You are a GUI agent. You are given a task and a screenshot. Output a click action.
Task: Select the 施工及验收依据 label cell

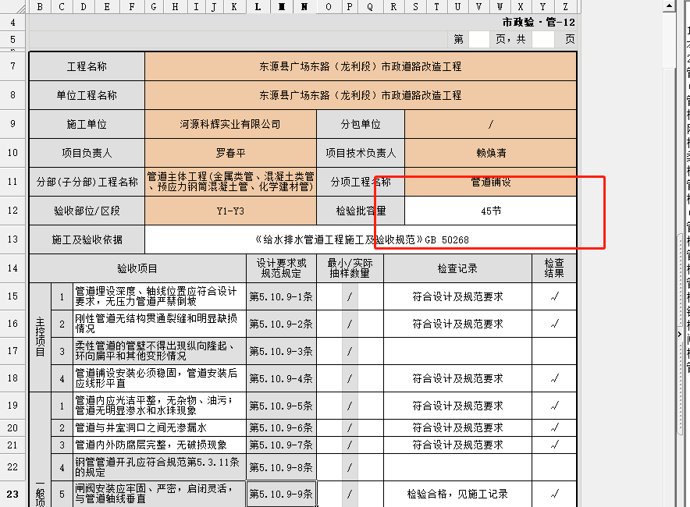tap(87, 239)
